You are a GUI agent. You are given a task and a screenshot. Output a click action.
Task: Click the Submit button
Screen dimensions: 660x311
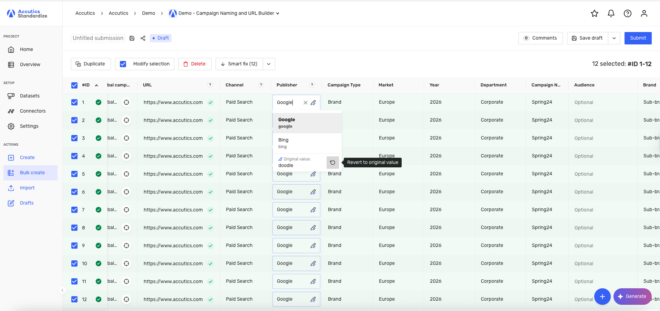pyautogui.click(x=638, y=38)
